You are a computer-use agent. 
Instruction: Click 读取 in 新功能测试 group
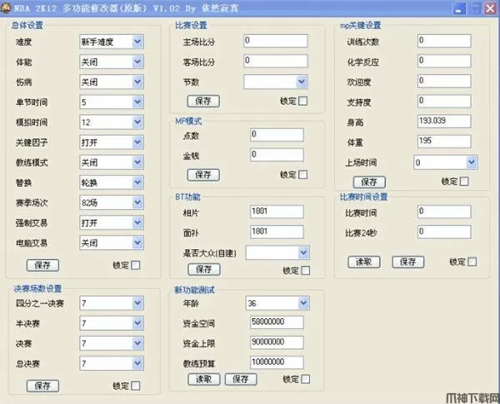tap(204, 379)
